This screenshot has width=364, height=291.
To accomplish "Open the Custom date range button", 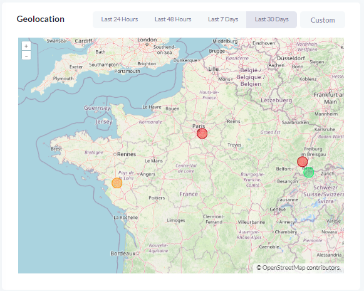I will click(x=323, y=20).
